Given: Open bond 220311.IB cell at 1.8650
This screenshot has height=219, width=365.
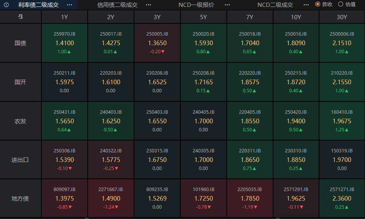Looking at the screenshot, I should point(250,160).
